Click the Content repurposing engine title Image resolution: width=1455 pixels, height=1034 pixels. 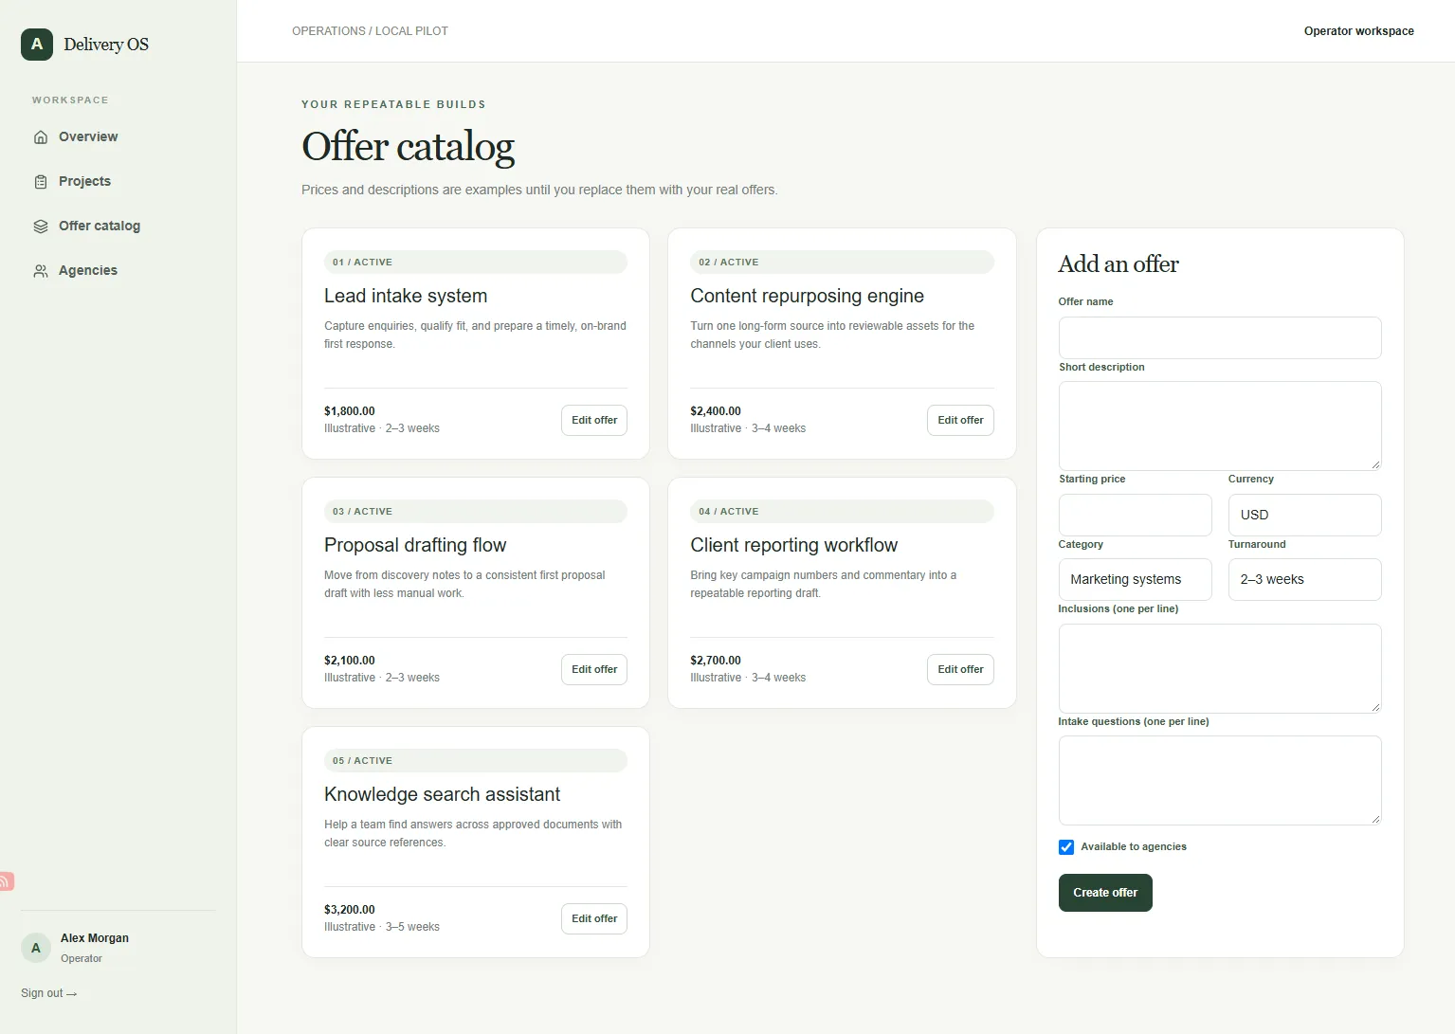point(807,296)
